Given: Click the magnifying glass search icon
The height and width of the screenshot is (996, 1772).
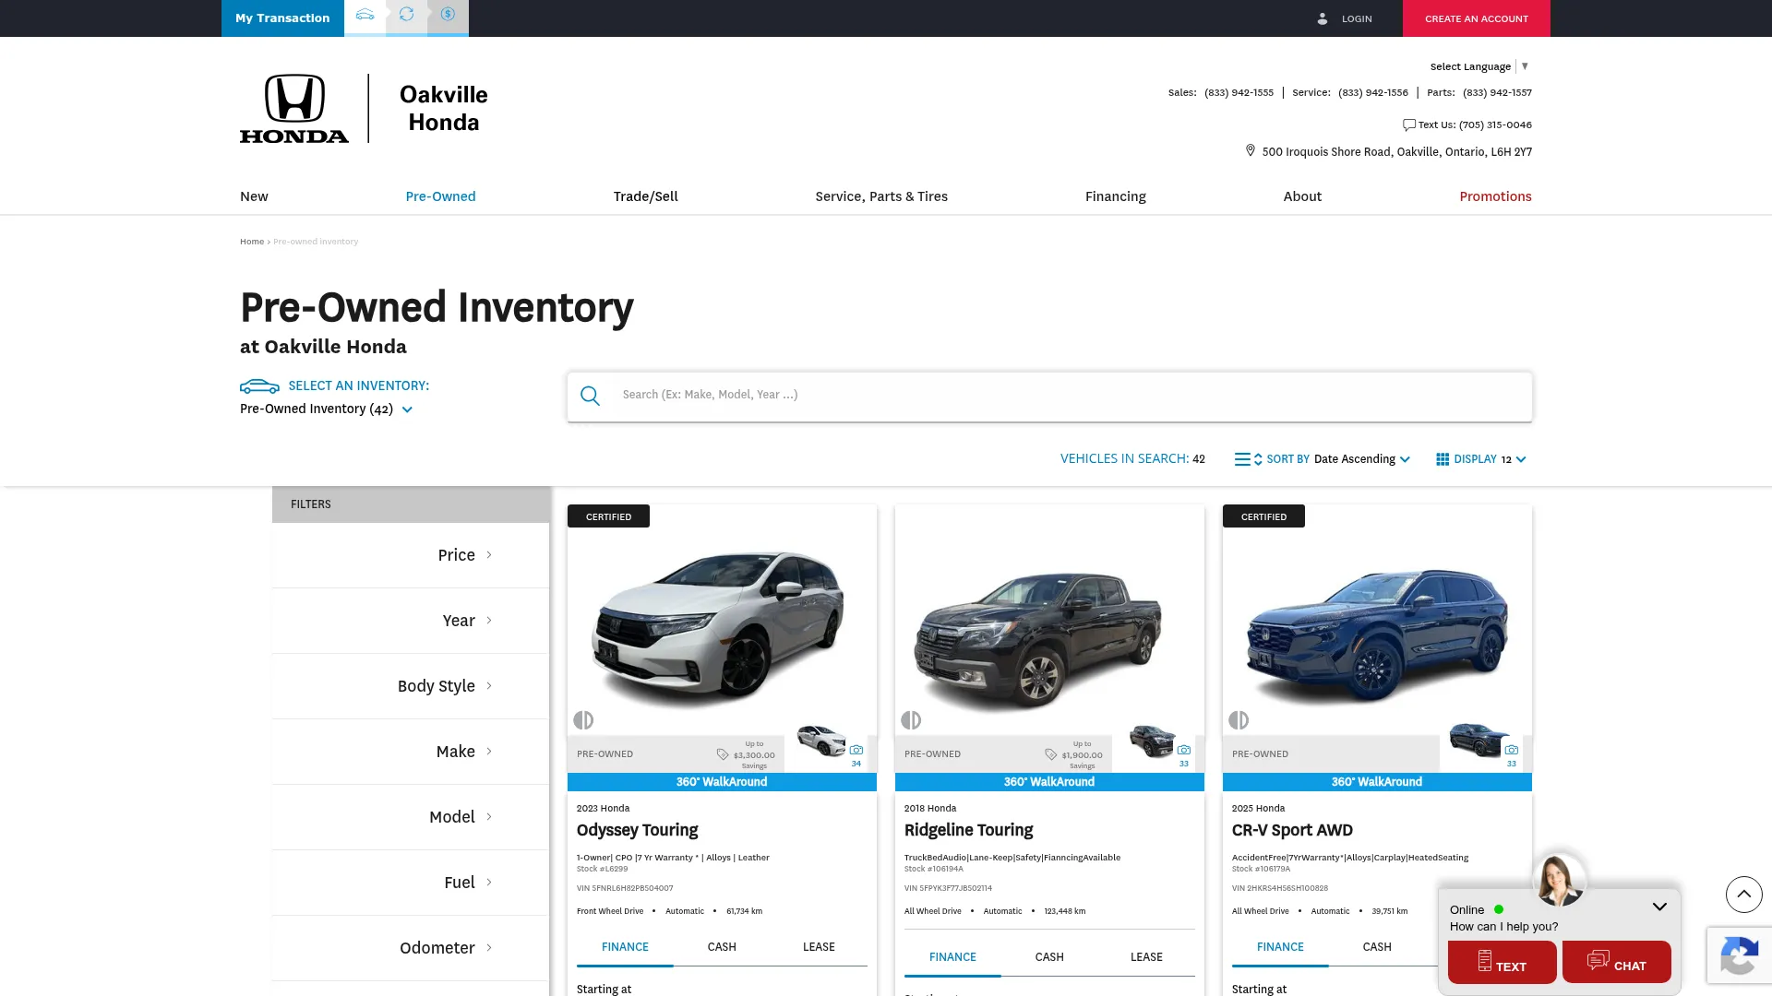Looking at the screenshot, I should click(590, 396).
